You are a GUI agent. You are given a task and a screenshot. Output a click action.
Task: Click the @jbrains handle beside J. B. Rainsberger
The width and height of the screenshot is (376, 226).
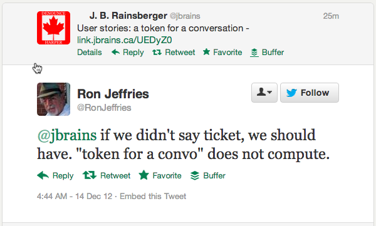185,16
